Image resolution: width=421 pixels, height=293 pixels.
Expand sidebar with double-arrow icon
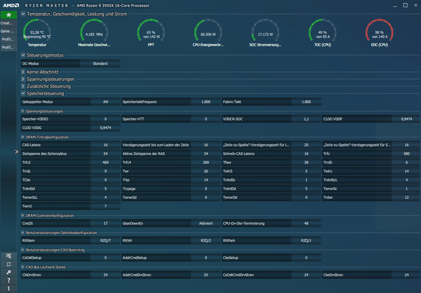pos(17,151)
